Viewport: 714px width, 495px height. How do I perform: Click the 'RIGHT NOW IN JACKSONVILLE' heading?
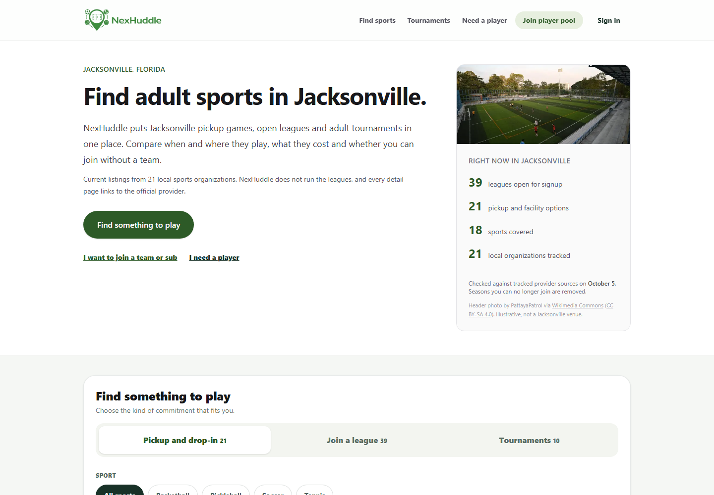coord(519,161)
